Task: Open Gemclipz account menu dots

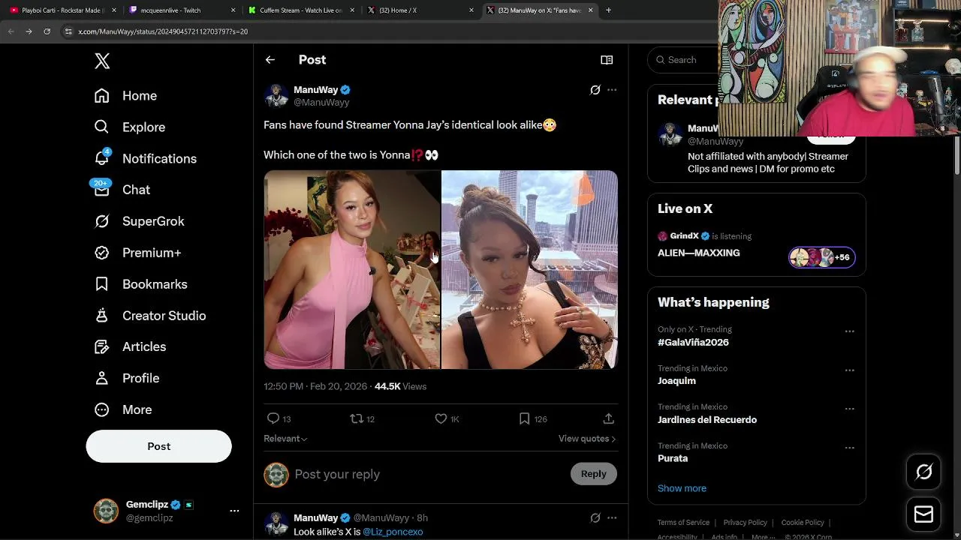Action: [x=234, y=511]
